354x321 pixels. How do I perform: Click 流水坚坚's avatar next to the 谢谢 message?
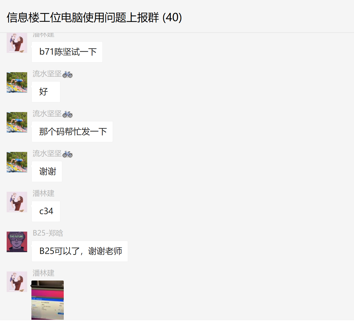(17, 162)
